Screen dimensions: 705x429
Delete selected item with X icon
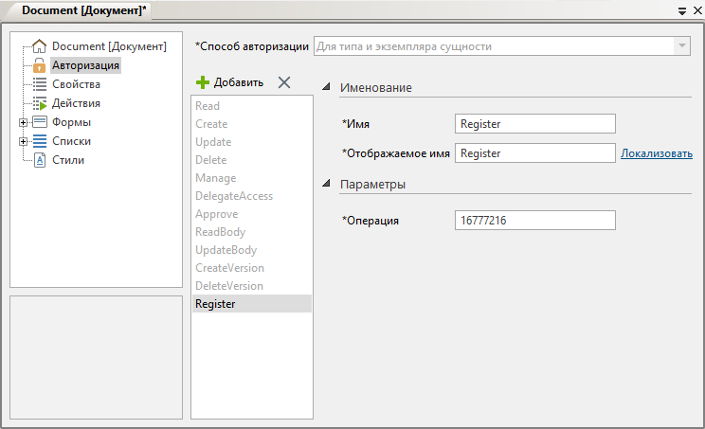point(284,82)
